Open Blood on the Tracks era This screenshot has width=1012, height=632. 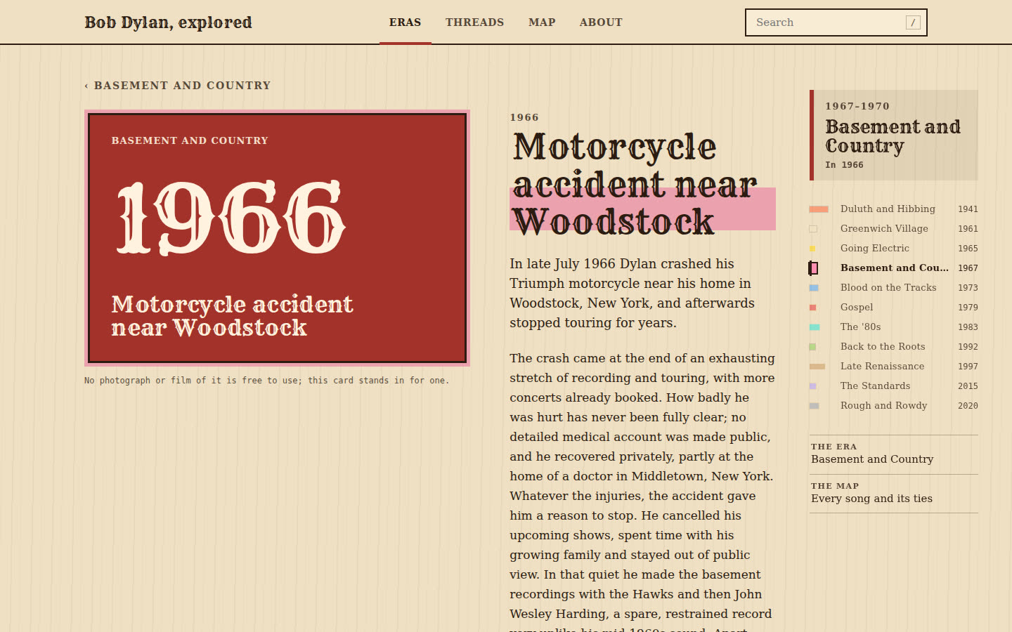click(x=894, y=288)
